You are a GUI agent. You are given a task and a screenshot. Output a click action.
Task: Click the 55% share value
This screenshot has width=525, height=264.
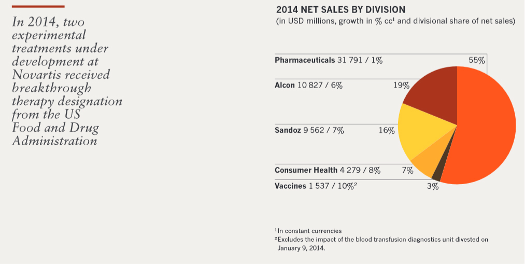(477, 60)
